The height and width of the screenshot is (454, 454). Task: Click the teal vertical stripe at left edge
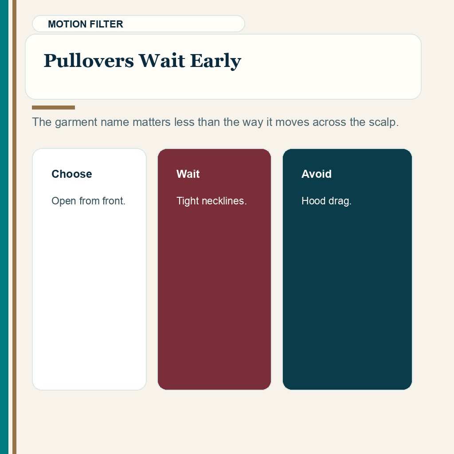[4, 227]
